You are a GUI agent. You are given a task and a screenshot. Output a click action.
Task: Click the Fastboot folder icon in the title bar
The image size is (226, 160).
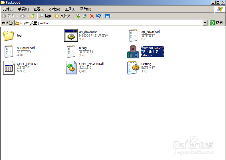pos(3,3)
